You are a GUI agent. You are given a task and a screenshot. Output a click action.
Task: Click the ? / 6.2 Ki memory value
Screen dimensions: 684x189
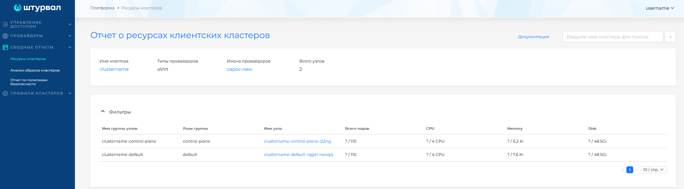click(515, 141)
